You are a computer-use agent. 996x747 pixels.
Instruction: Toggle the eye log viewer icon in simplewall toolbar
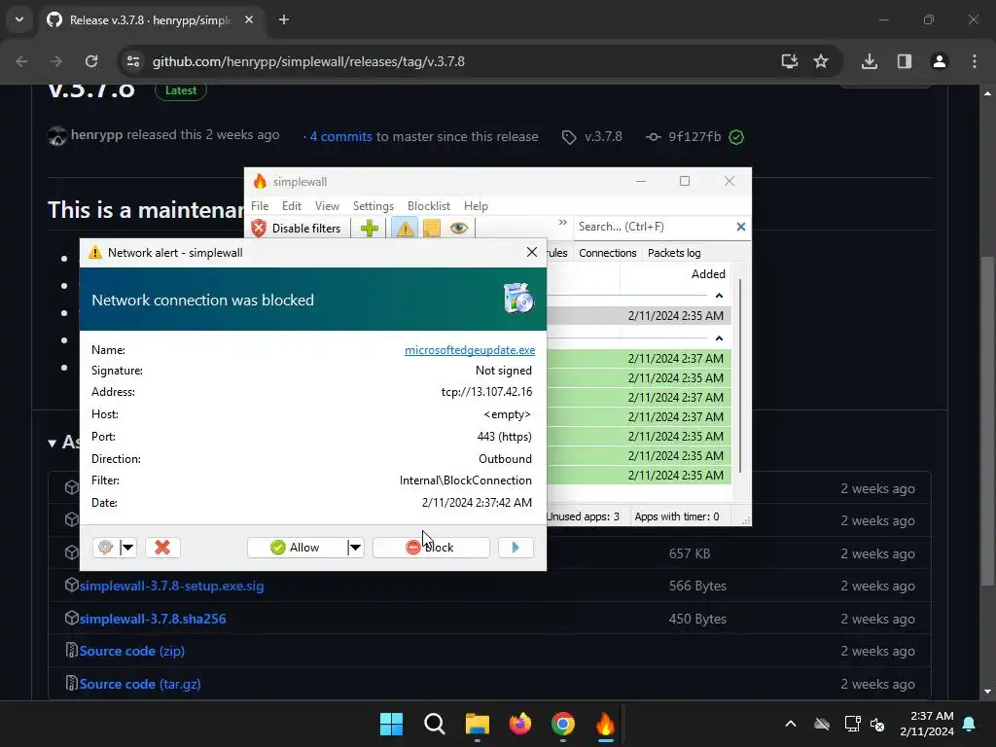coord(459,228)
